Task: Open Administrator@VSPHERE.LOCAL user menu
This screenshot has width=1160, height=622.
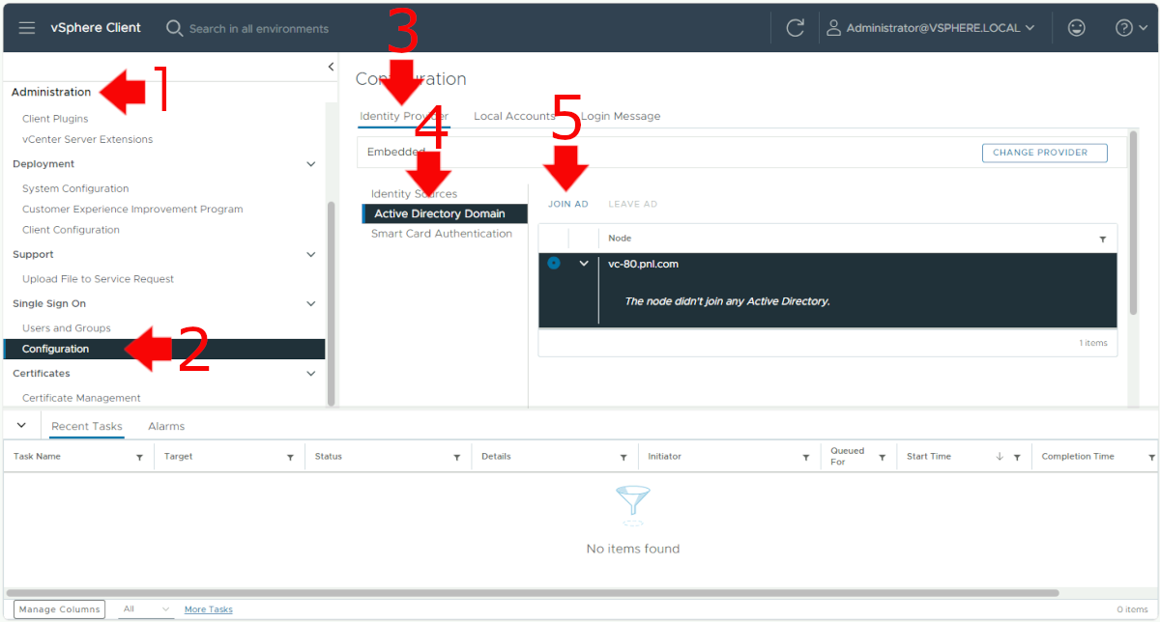Action: (x=930, y=28)
